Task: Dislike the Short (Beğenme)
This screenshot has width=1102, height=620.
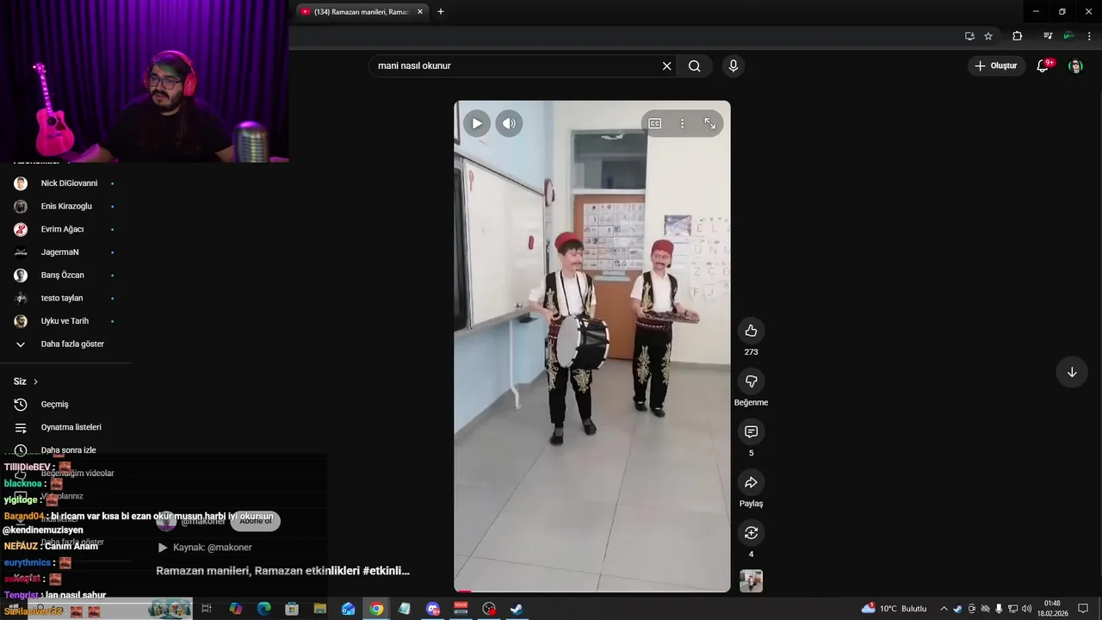Action: tap(751, 381)
